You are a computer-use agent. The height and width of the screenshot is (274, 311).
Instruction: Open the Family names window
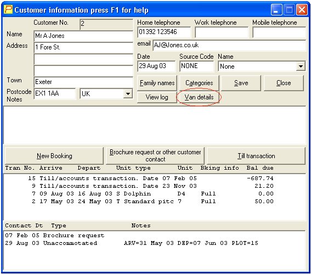pyautogui.click(x=157, y=83)
